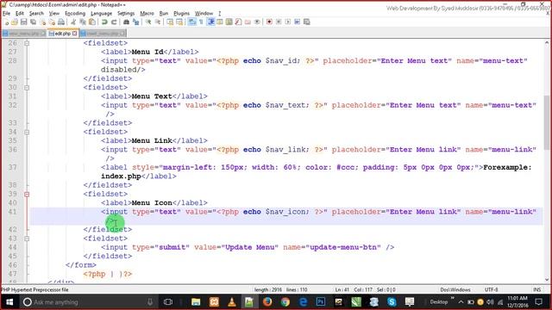Open Google Chrome from the taskbar
The height and width of the screenshot is (310, 552).
click(x=285, y=302)
